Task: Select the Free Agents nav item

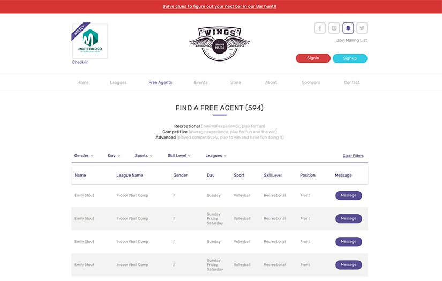Action: click(160, 82)
